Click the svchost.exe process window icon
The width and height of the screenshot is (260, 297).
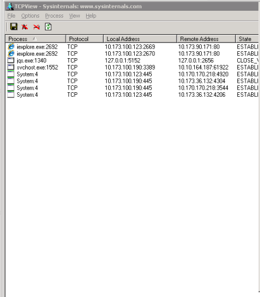pyautogui.click(x=11, y=67)
